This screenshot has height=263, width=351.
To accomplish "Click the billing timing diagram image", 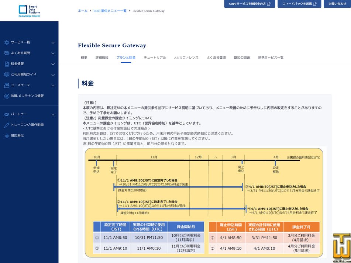I will [204, 203].
